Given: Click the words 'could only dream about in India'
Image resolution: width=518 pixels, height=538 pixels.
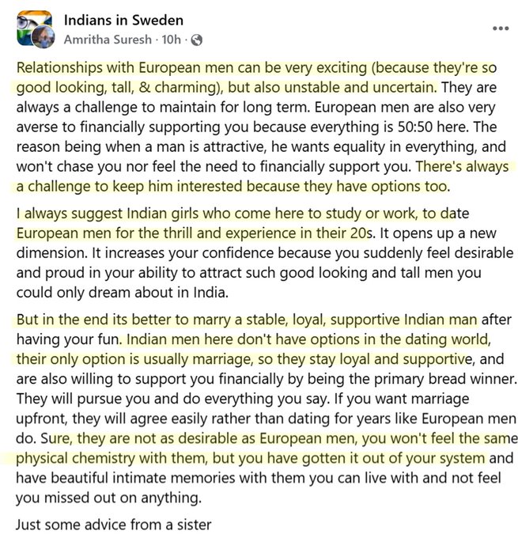Looking at the screenshot, I should tap(122, 293).
